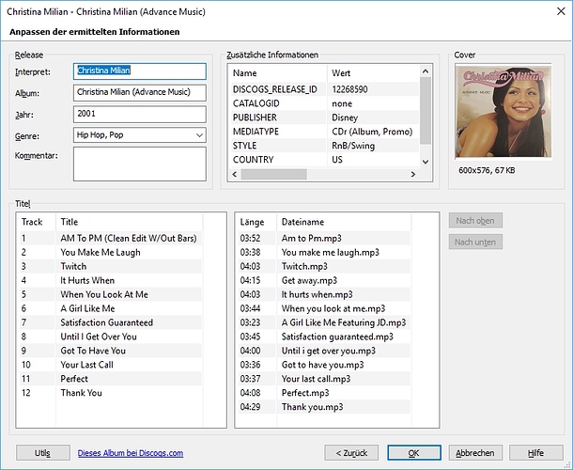Open the Utils button
The width and height of the screenshot is (573, 470).
(x=43, y=453)
